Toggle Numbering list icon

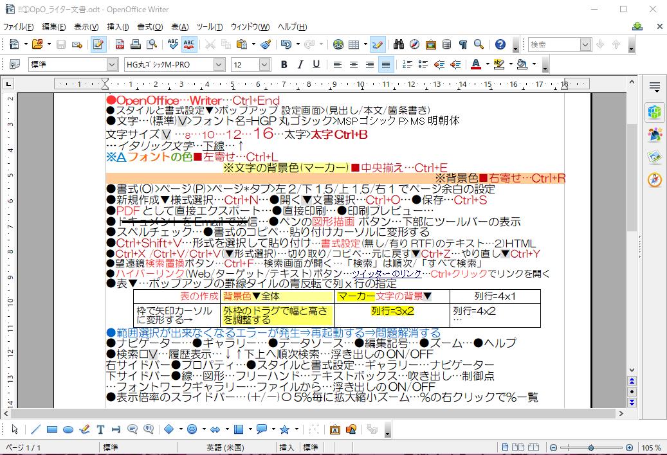tap(407, 64)
